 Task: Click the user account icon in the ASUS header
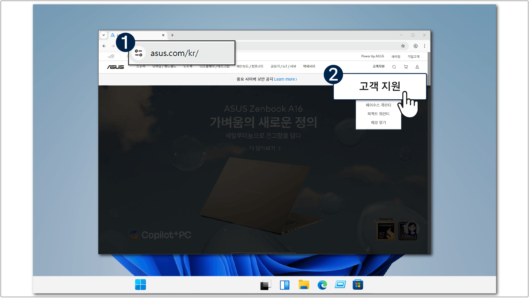click(417, 67)
